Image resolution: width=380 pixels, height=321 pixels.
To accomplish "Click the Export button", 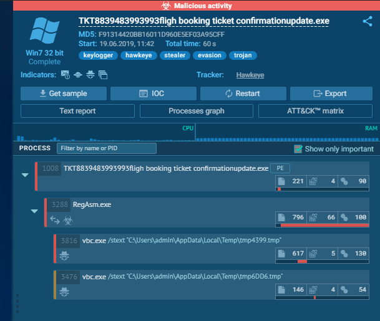I will 331,93.
